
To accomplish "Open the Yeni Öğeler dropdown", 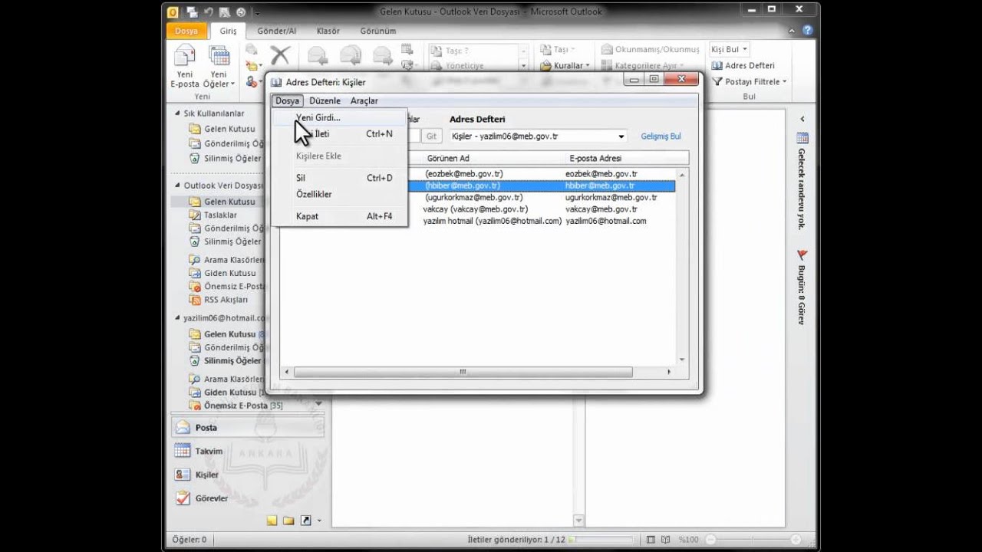I will pos(219,66).
